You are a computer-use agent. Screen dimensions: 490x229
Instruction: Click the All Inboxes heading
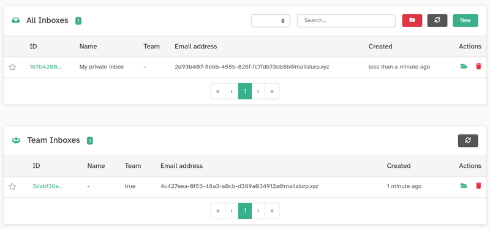[47, 20]
